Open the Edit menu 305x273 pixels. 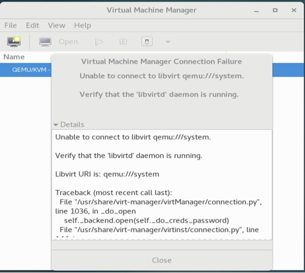(32, 25)
